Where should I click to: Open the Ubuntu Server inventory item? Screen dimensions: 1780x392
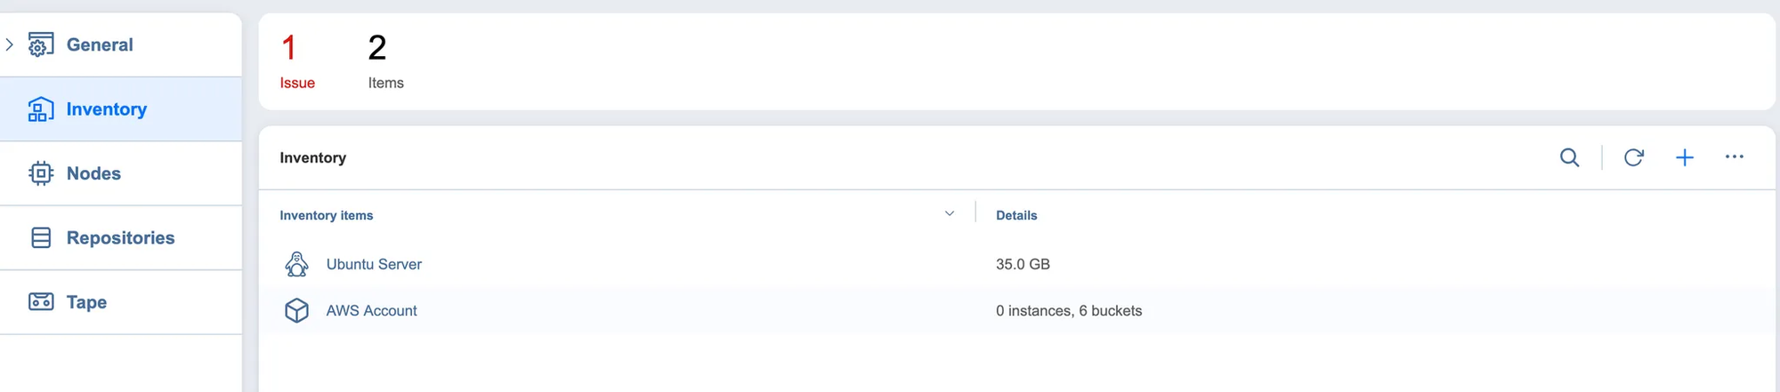click(374, 264)
